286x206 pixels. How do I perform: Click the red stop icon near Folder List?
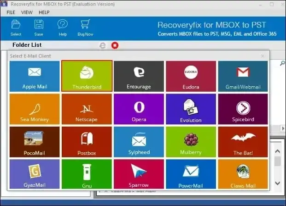115,45
